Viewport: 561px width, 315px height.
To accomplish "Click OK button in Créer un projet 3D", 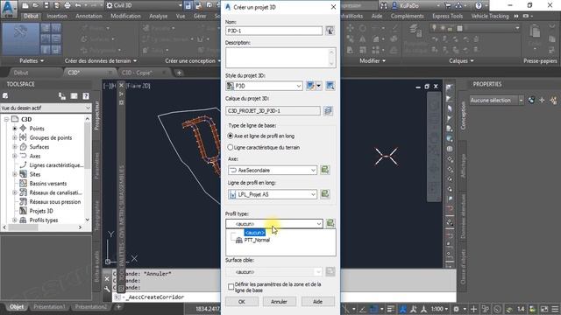I will [242, 301].
